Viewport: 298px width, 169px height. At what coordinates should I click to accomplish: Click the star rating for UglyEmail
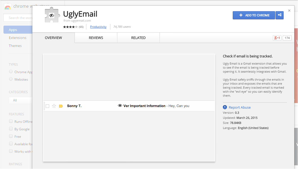click(70, 27)
